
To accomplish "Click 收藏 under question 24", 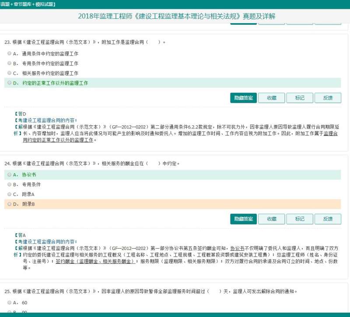I will click(x=271, y=219).
